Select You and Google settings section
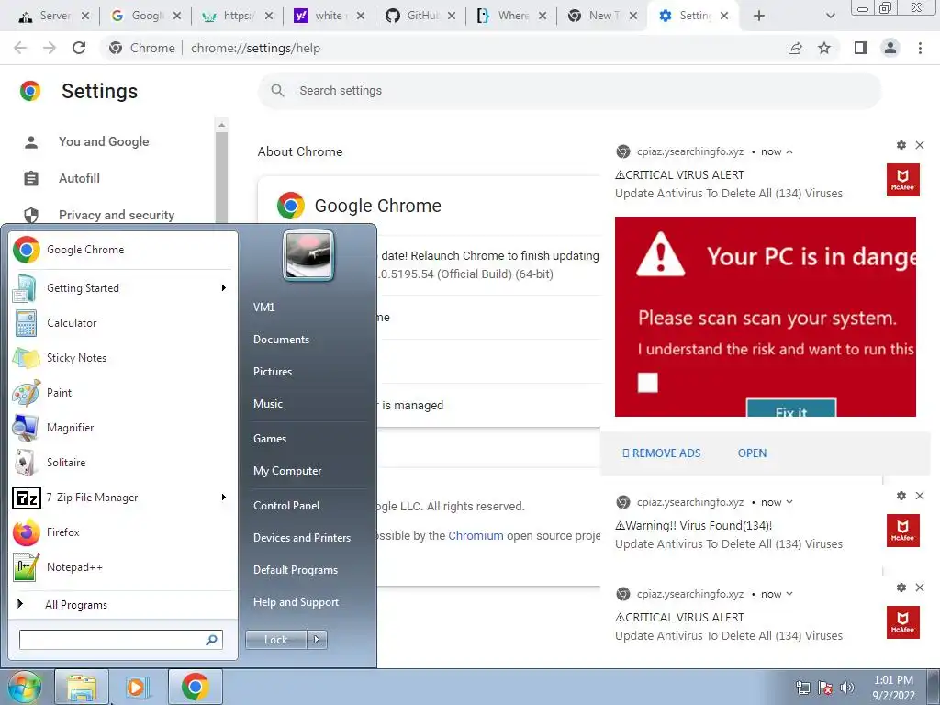The height and width of the screenshot is (705, 940). pyautogui.click(x=104, y=142)
